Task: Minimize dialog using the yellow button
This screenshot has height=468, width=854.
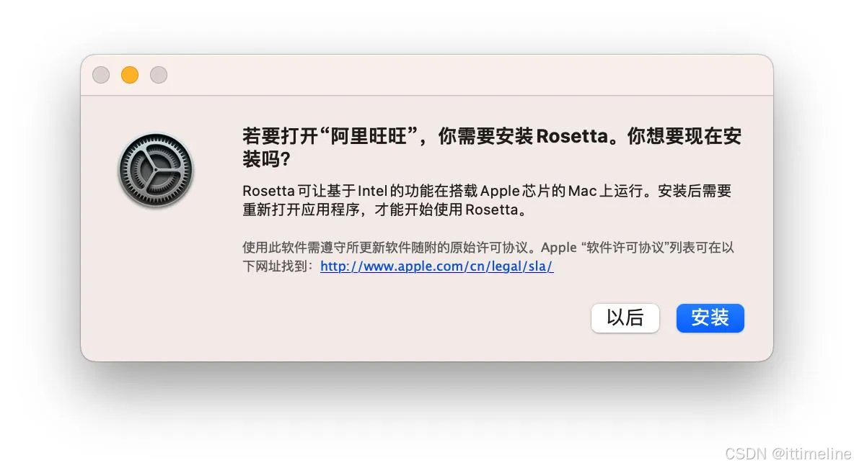Action: [130, 75]
